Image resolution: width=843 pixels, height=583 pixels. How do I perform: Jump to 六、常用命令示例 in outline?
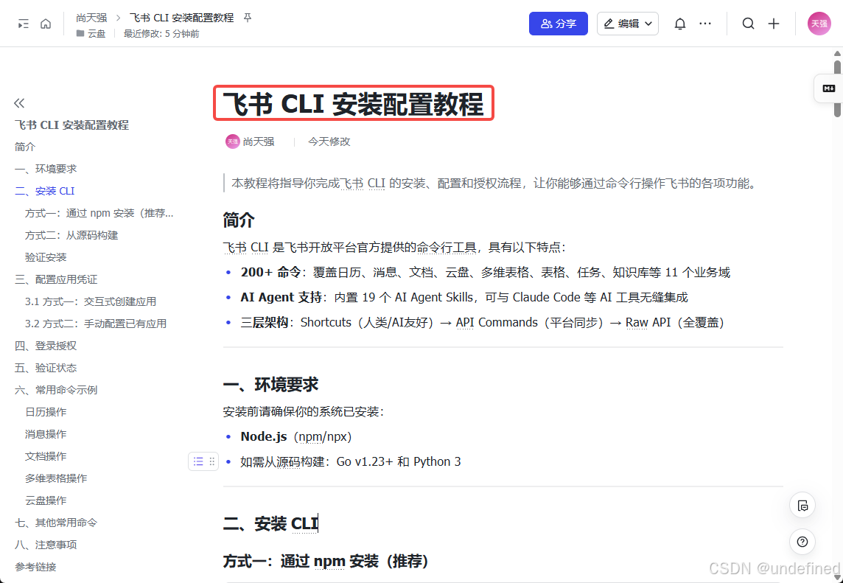click(x=56, y=389)
